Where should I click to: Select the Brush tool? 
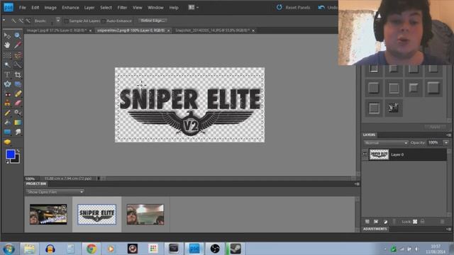point(7,113)
